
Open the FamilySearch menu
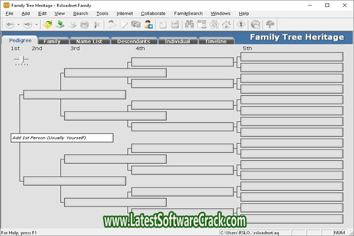[188, 13]
